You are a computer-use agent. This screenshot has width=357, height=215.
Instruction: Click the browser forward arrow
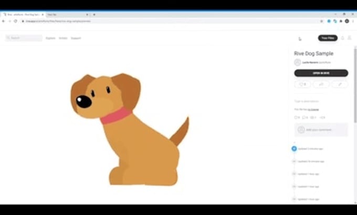(9, 21)
